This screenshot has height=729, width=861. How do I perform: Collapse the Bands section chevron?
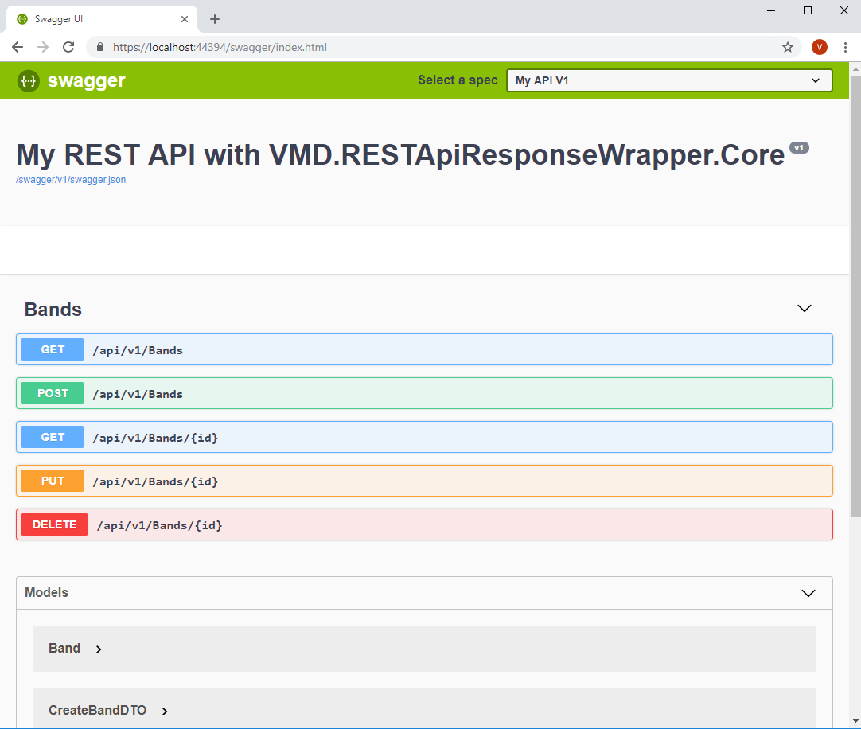[x=804, y=308]
